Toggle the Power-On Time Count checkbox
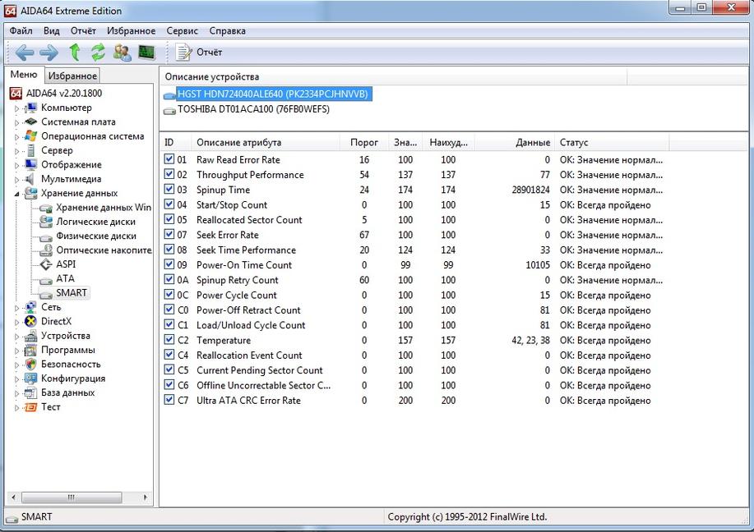Image resolution: width=754 pixels, height=532 pixels. [x=169, y=264]
